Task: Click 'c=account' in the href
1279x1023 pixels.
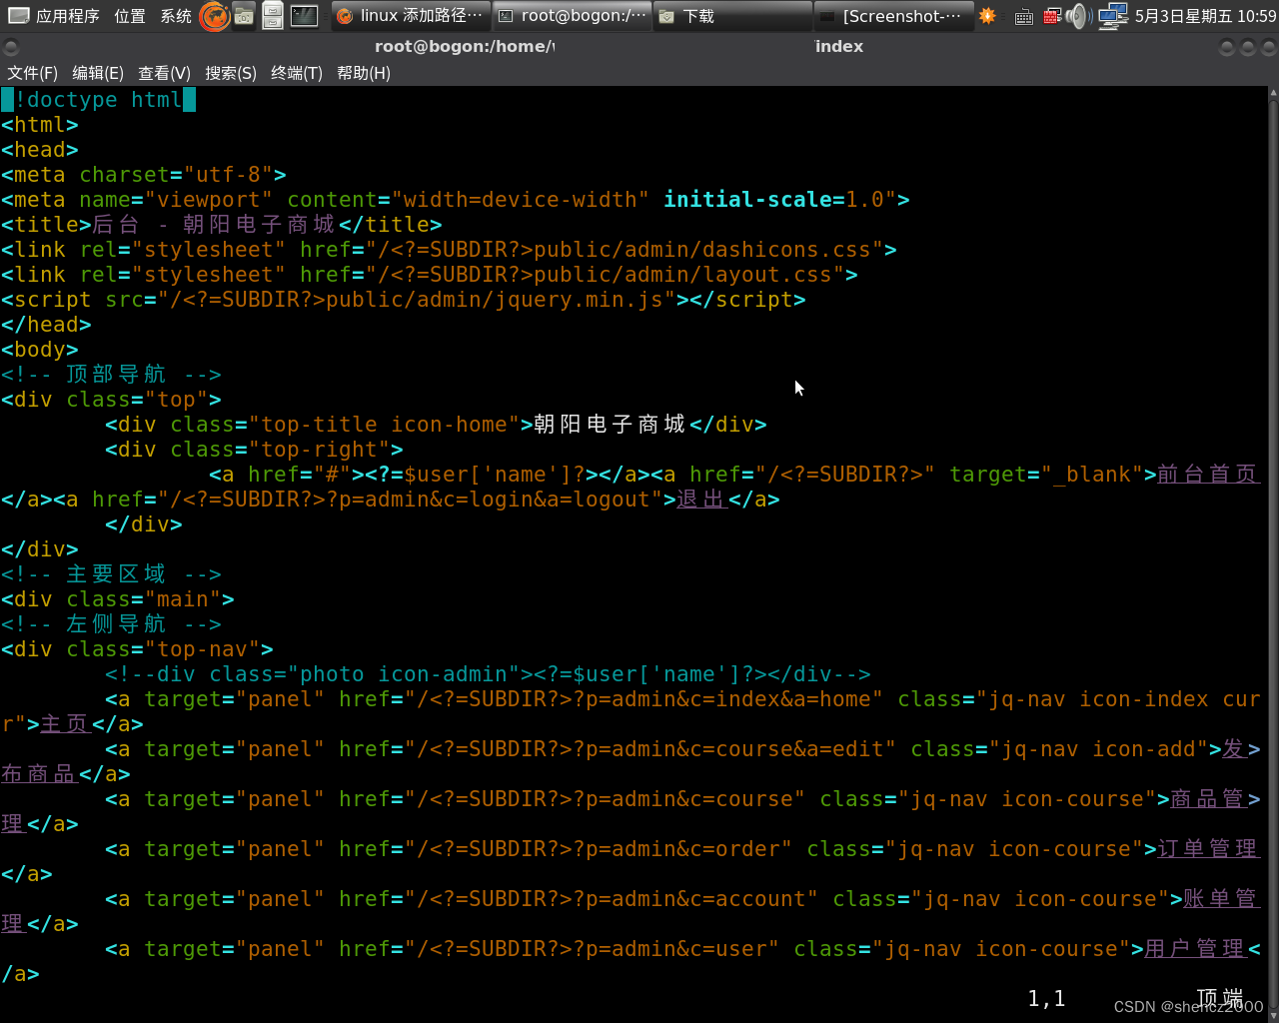Action: 741,899
